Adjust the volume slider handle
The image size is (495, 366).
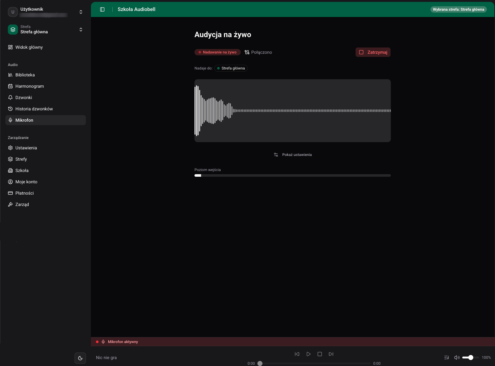click(x=471, y=358)
